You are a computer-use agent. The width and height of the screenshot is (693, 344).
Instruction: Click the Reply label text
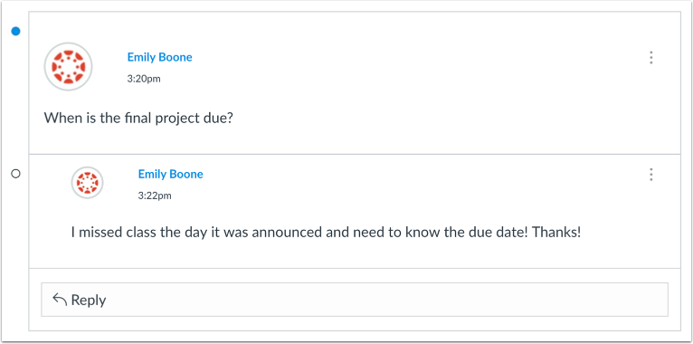coord(89,301)
